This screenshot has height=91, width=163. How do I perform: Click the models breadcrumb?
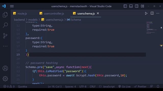point(33,20)
